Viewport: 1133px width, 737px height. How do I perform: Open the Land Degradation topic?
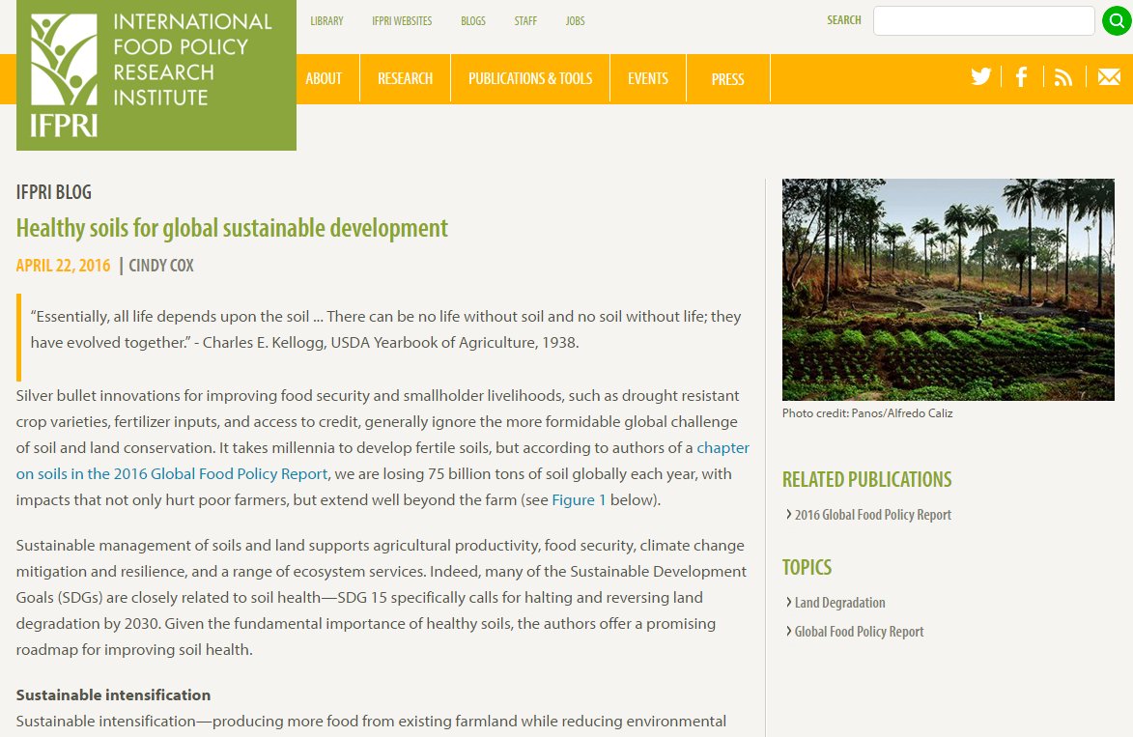pos(839,603)
